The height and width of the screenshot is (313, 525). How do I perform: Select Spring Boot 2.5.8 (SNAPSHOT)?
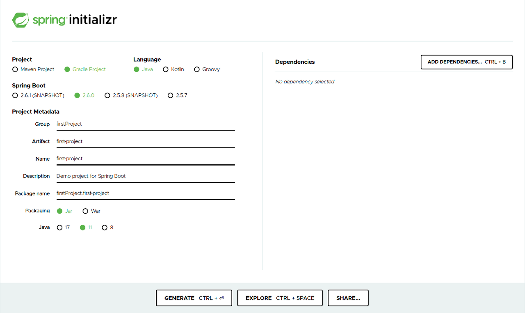(131, 95)
